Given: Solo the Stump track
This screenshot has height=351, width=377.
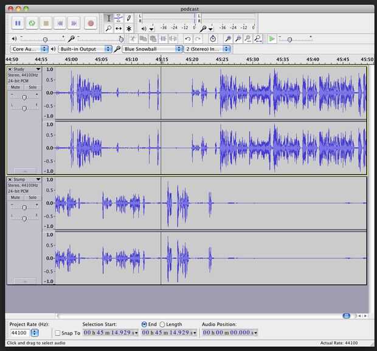Looking at the screenshot, I should click(32, 197).
